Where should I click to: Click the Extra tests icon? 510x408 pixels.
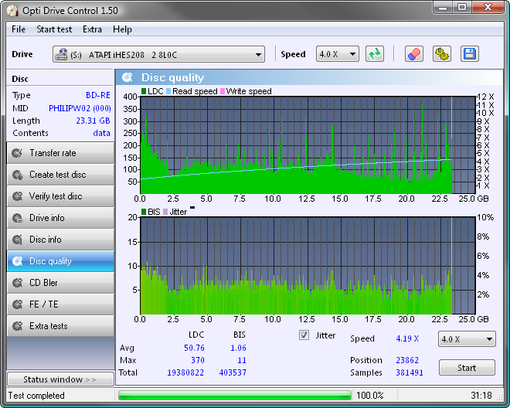pyautogui.click(x=17, y=325)
